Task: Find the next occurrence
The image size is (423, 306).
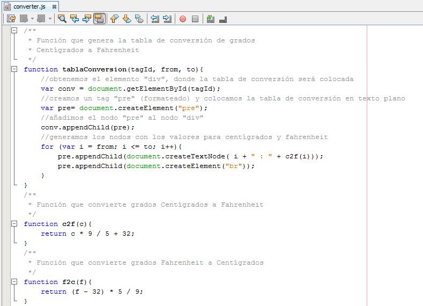Action: coord(87,19)
